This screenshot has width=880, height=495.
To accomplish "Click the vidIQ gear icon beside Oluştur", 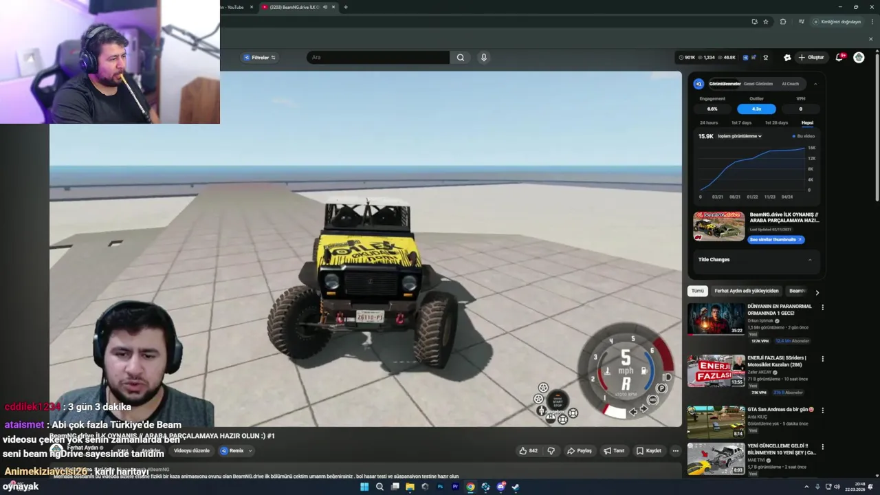I will pyautogui.click(x=787, y=57).
